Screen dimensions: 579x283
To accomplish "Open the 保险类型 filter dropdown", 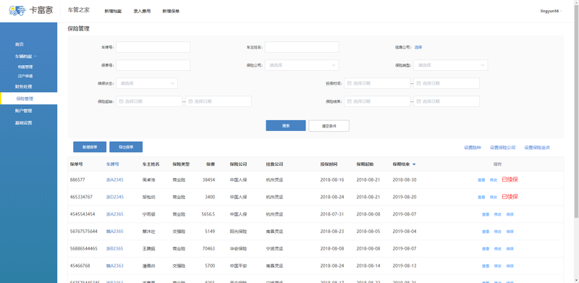I will tap(450, 65).
